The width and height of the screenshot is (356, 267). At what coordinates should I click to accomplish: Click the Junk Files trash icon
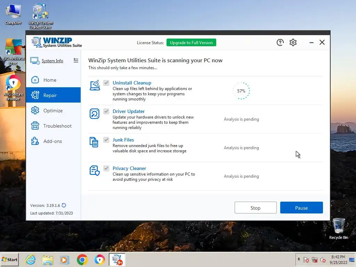pyautogui.click(x=94, y=142)
